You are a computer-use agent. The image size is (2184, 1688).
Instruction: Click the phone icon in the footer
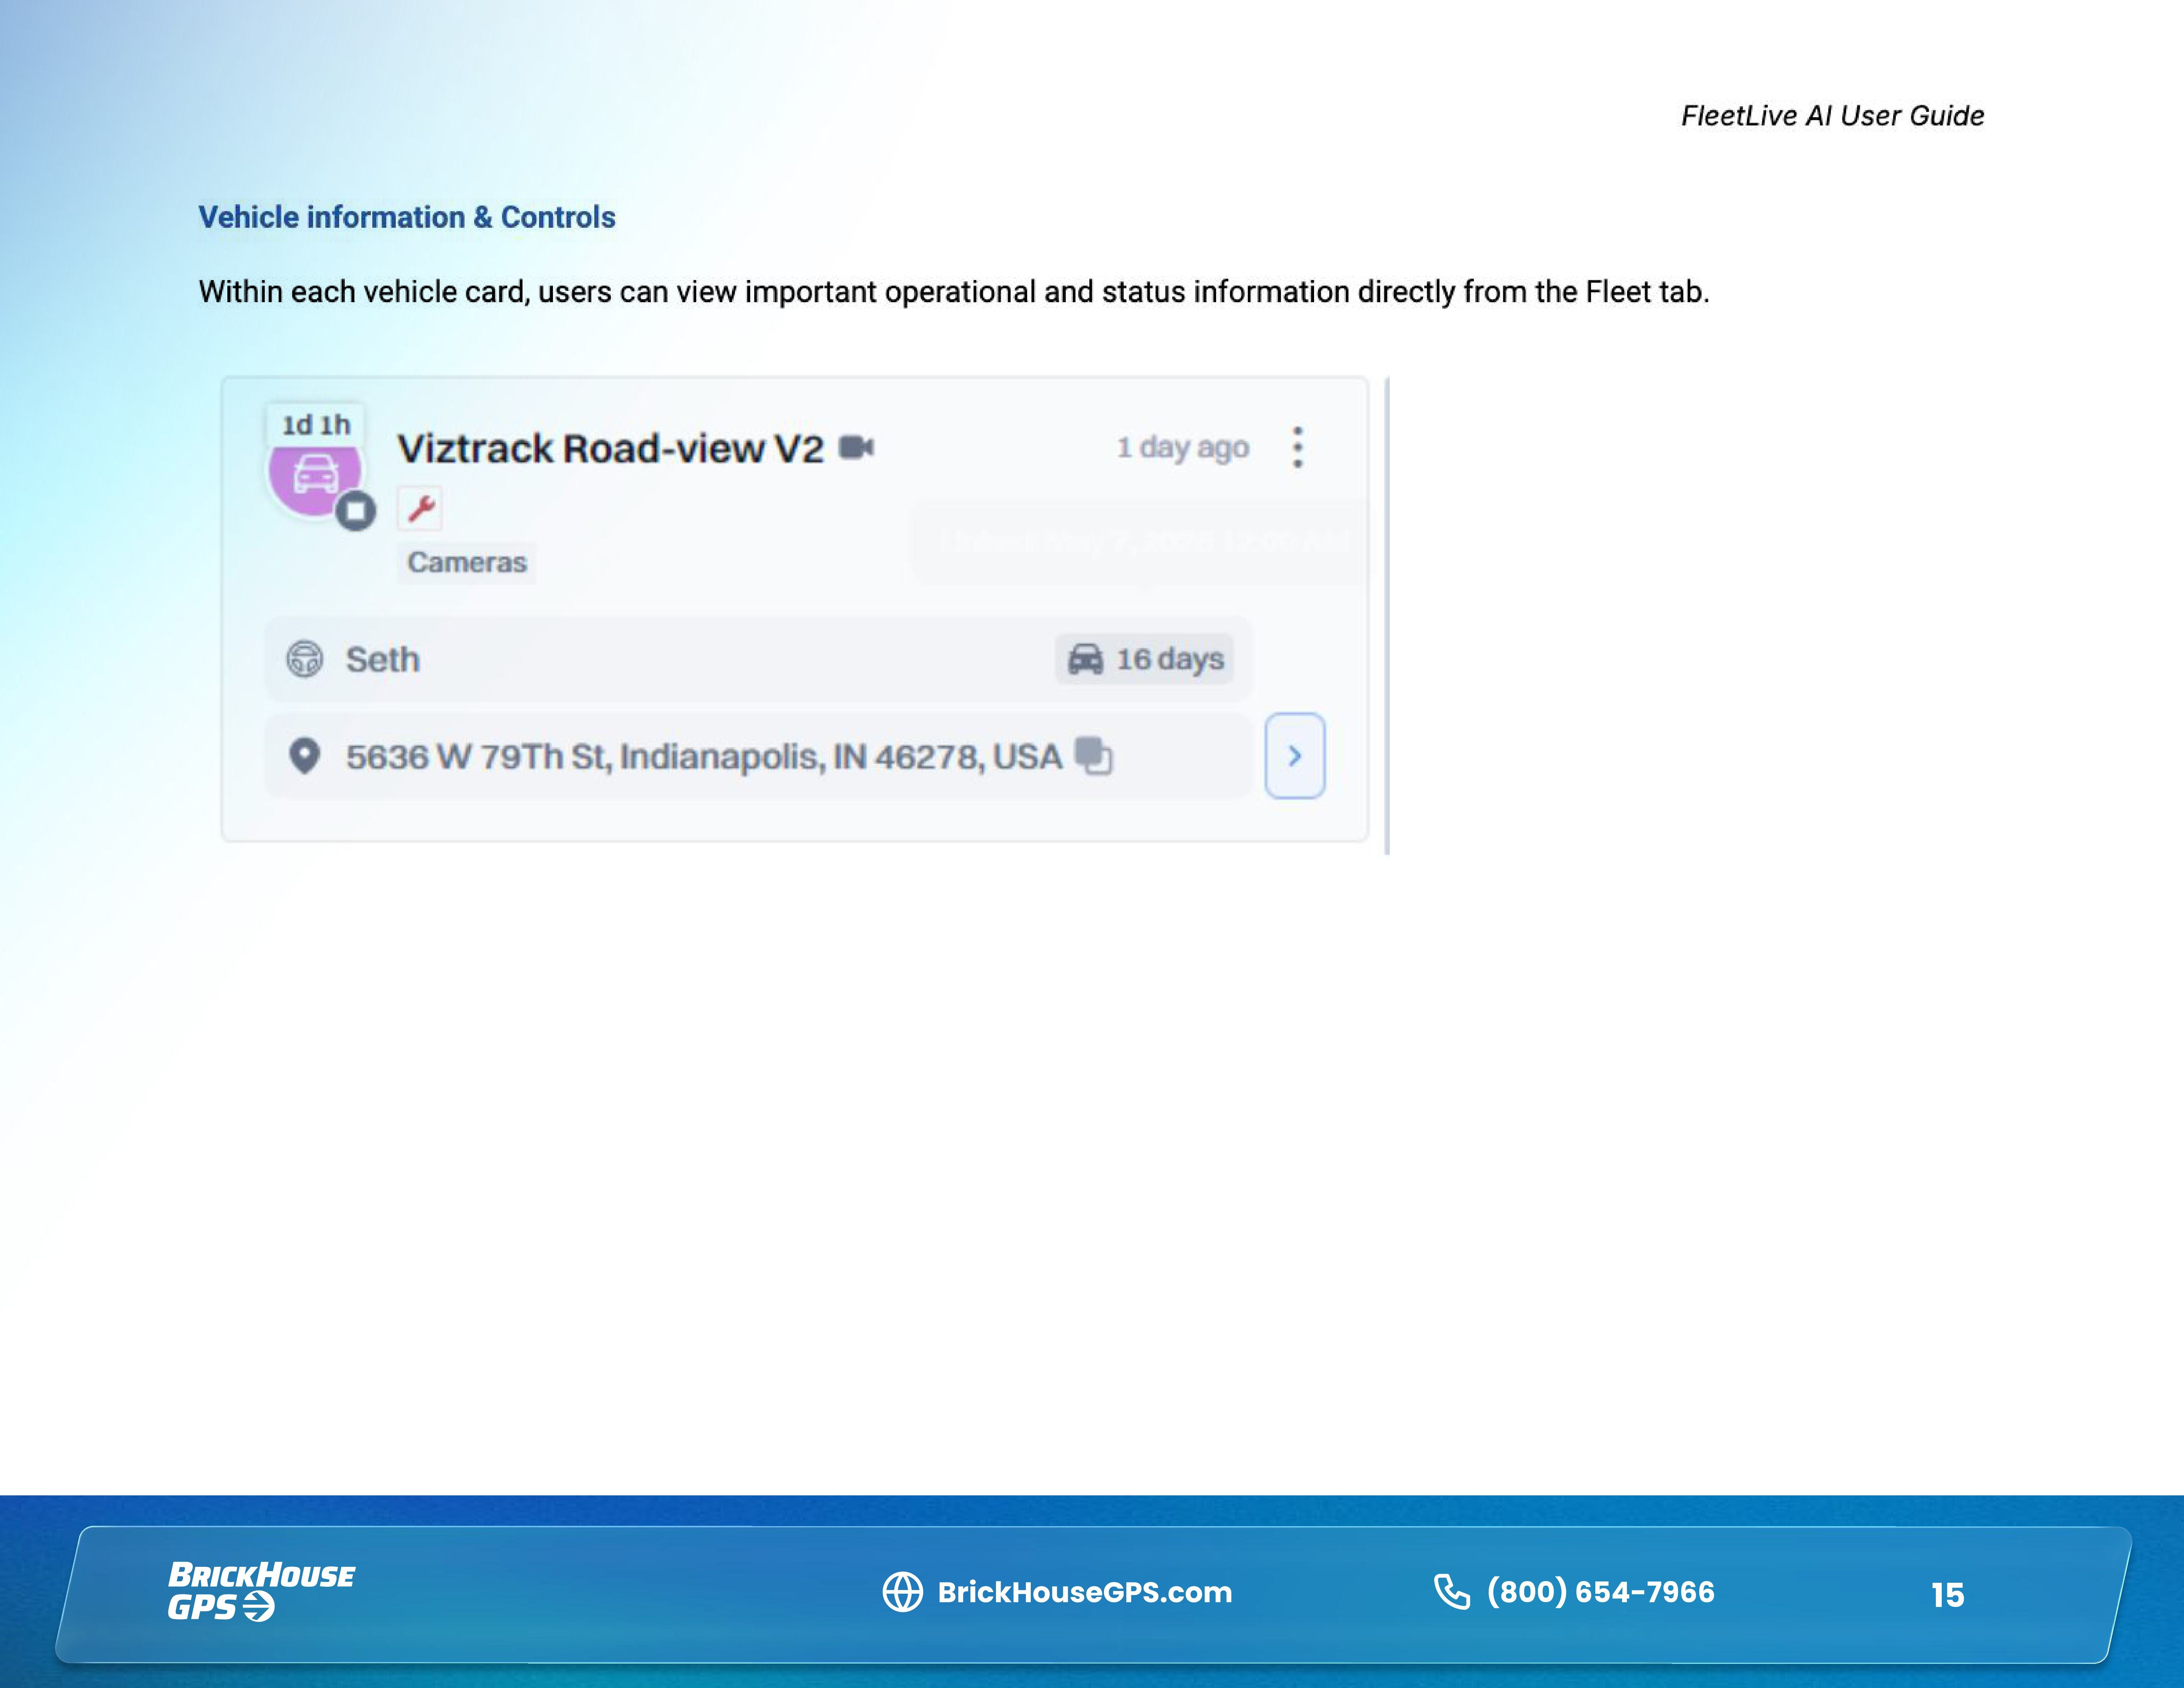[x=1452, y=1592]
